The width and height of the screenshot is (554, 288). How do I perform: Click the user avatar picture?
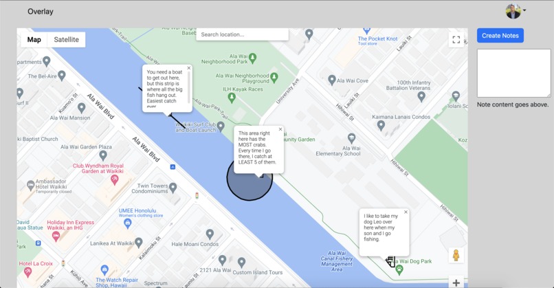pyautogui.click(x=513, y=11)
